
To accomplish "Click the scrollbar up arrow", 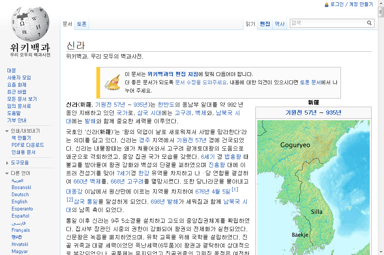I will click(381, 3).
